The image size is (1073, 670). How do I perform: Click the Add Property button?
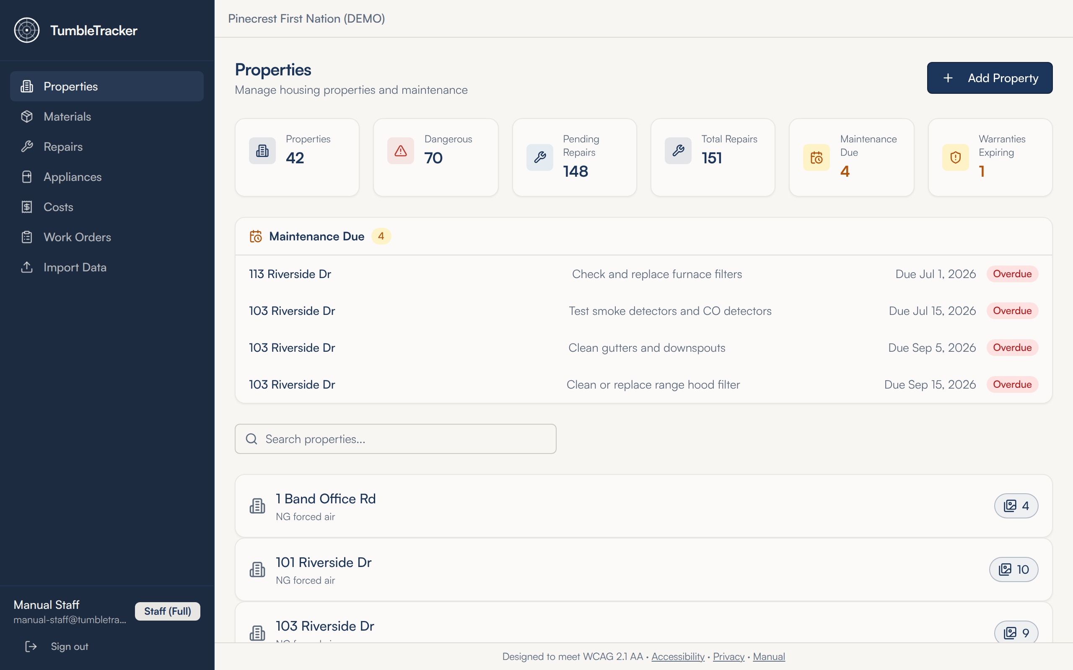tap(990, 78)
